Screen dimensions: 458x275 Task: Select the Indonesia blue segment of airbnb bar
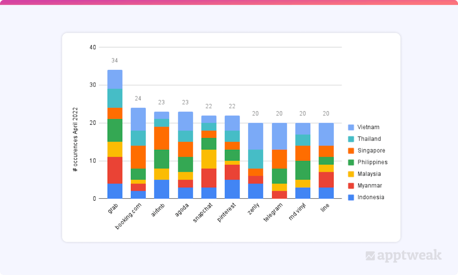[x=161, y=189]
